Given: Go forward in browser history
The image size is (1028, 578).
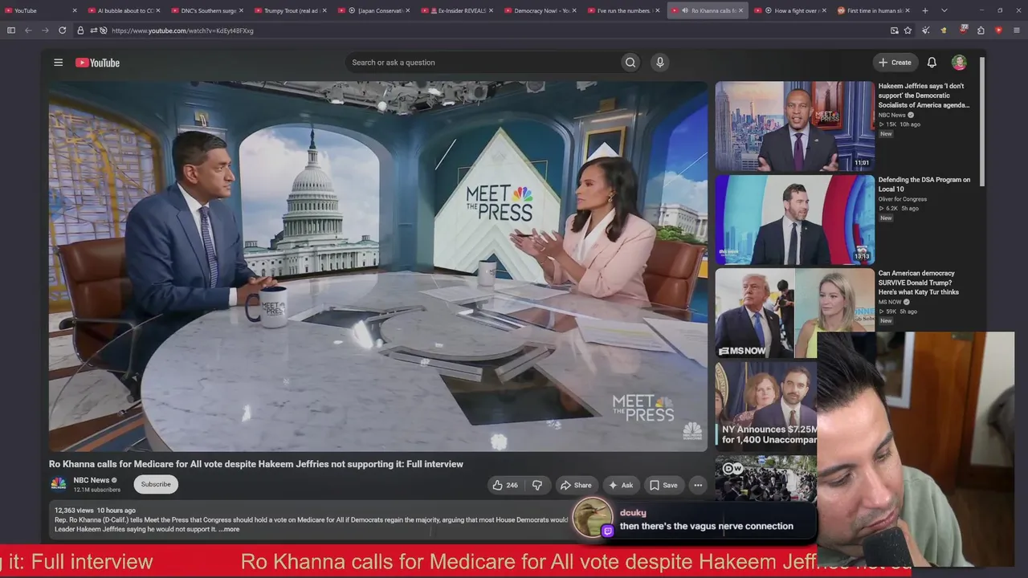Looking at the screenshot, I should click(45, 31).
